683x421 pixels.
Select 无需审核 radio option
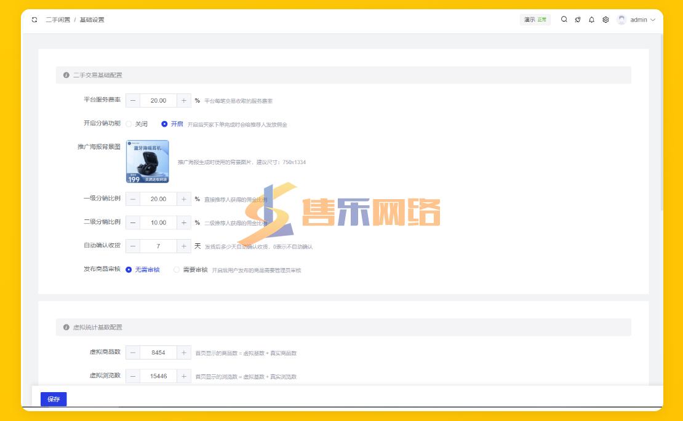click(129, 270)
